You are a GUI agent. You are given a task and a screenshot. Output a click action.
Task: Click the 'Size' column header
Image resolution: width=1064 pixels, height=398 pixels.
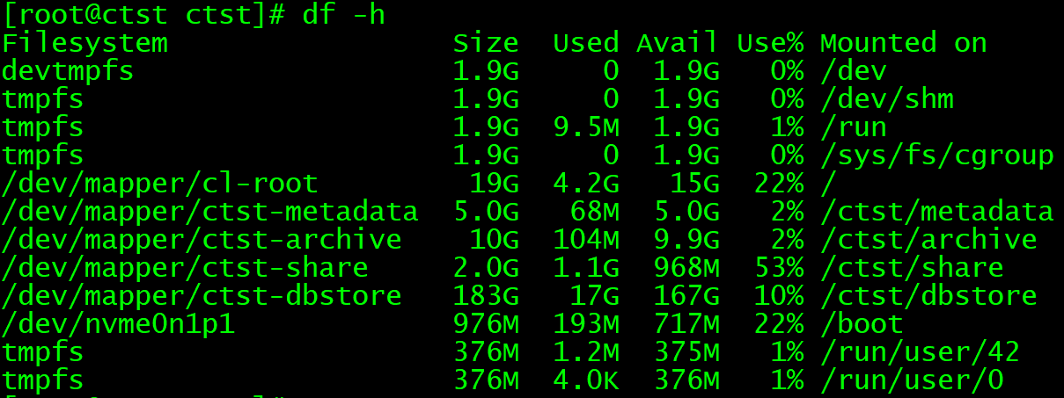point(486,43)
